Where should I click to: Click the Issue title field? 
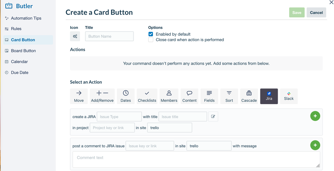tap(183, 117)
